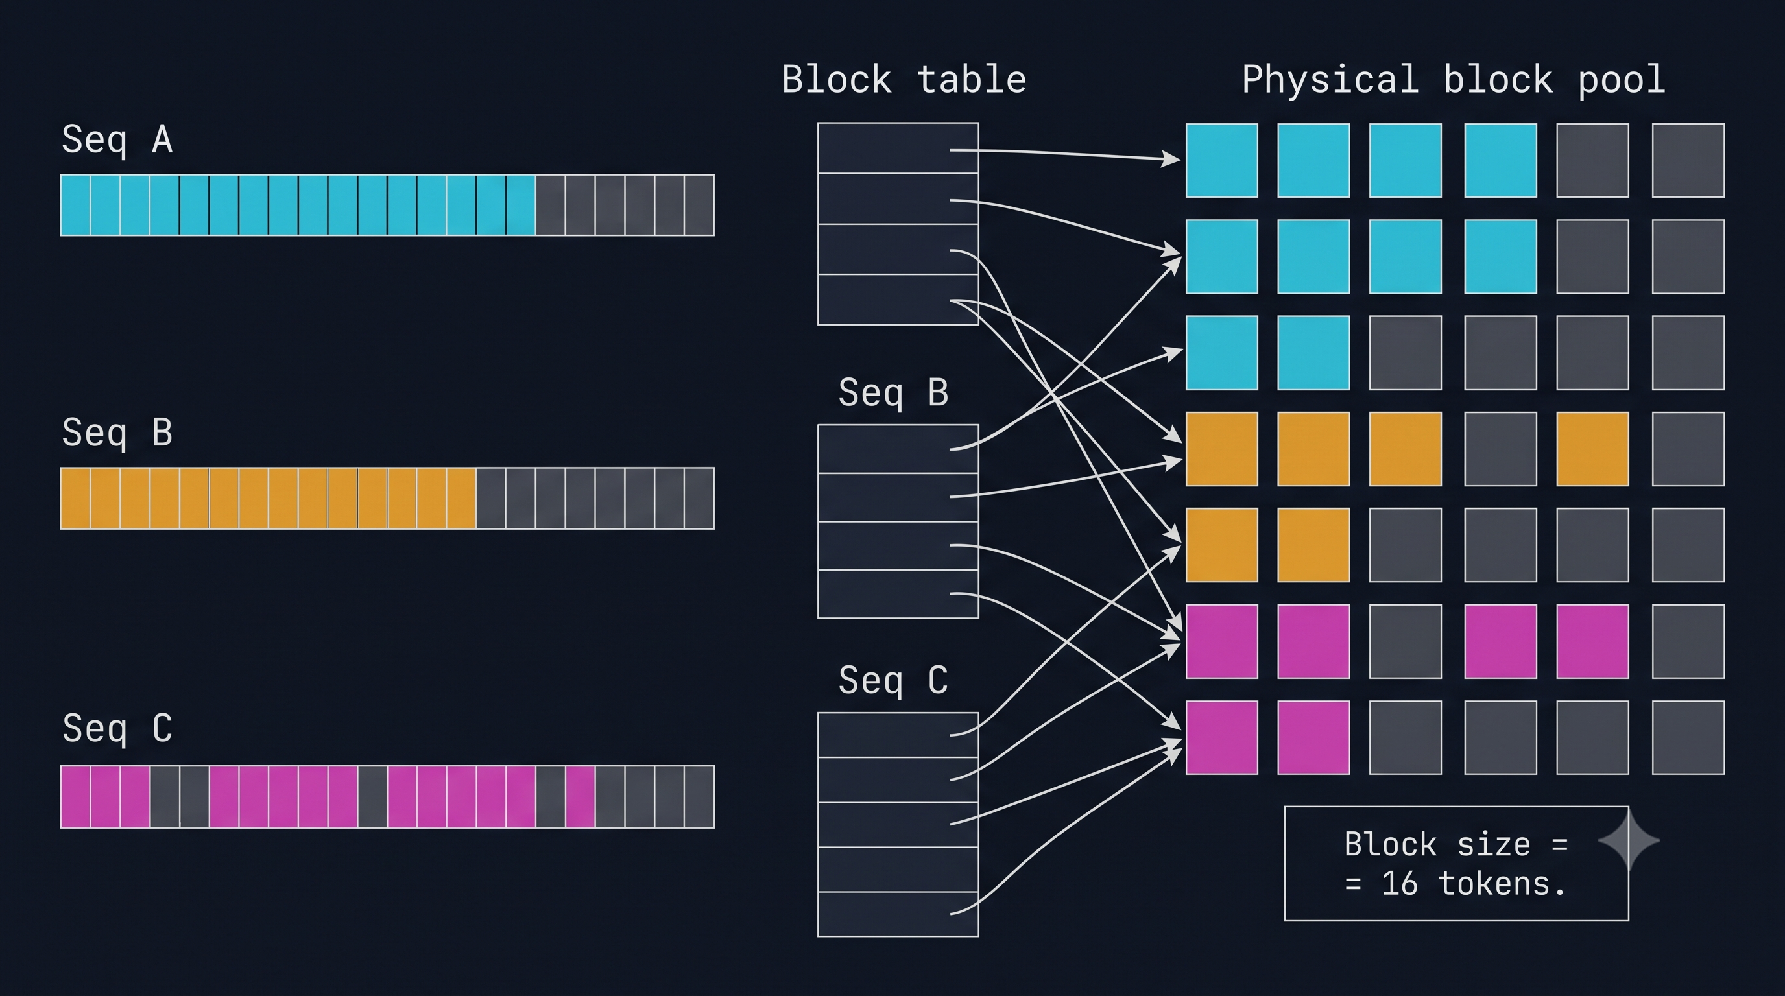Select the gray pool block between two orange blocks
1785x996 pixels.
tap(1500, 449)
